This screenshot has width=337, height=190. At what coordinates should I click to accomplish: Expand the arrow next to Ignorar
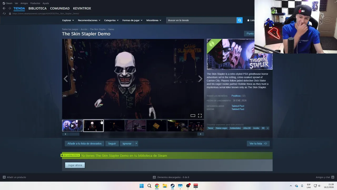pyautogui.click(x=136, y=144)
